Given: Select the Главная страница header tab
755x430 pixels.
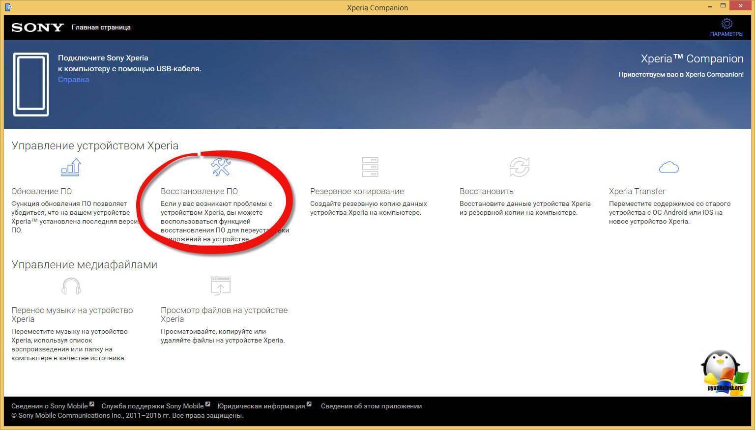Looking at the screenshot, I should (101, 28).
